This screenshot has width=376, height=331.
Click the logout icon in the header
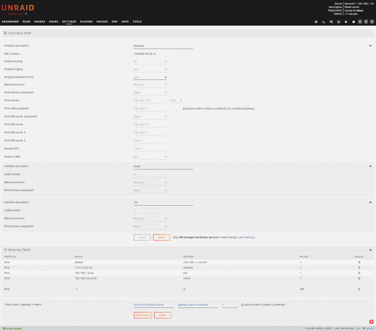tap(316, 22)
